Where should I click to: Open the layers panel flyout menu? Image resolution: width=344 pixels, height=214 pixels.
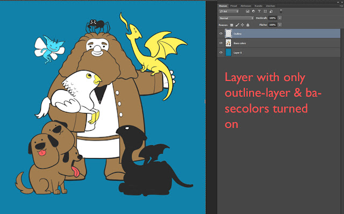[x=341, y=6]
